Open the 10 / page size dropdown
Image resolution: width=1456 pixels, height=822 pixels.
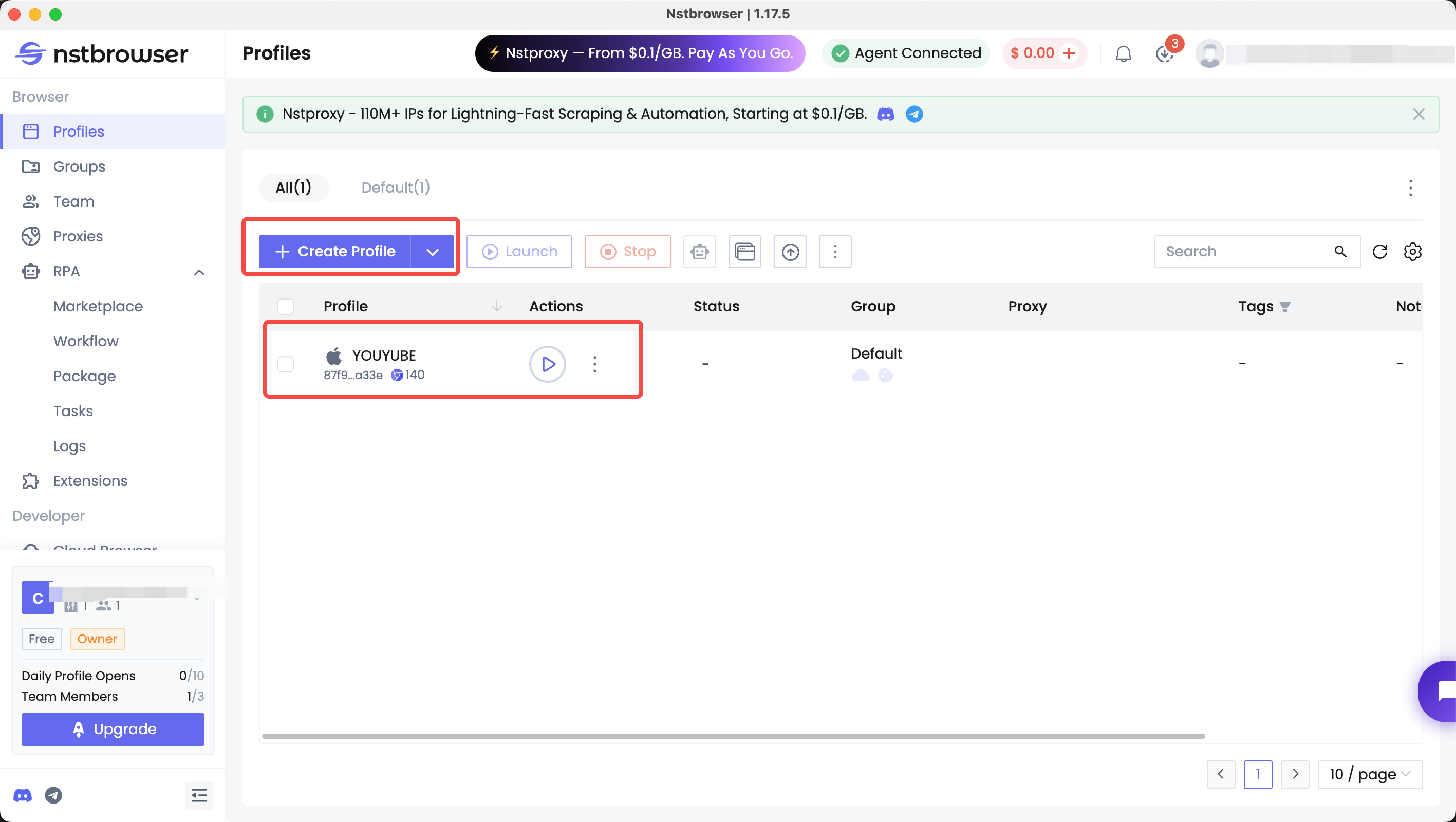(1369, 774)
